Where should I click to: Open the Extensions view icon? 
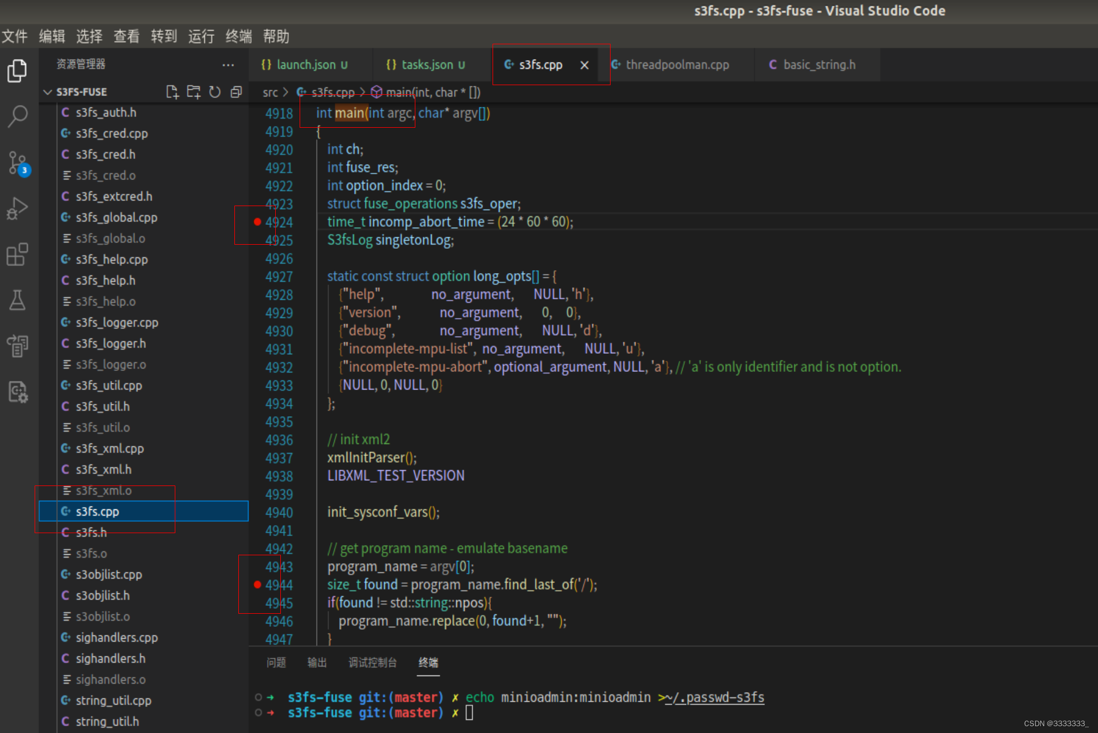tap(17, 254)
